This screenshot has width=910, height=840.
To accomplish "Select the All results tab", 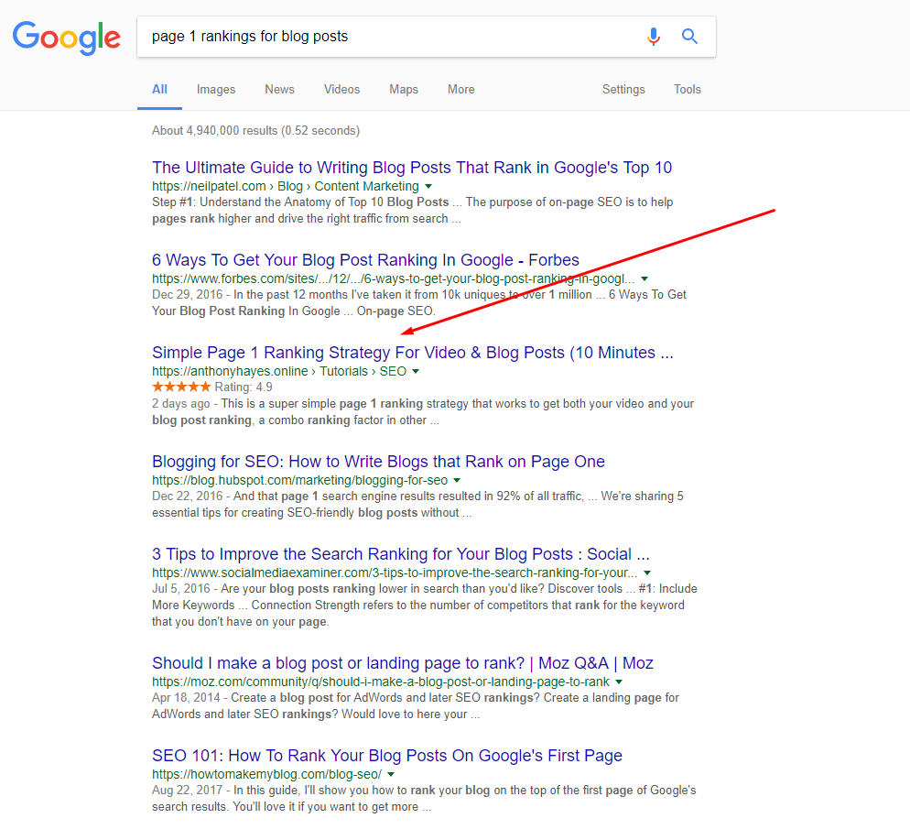I will [x=159, y=90].
